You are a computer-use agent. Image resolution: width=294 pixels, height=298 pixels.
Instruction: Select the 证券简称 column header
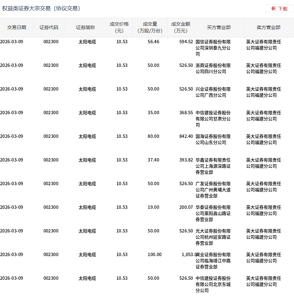pyautogui.click(x=85, y=28)
